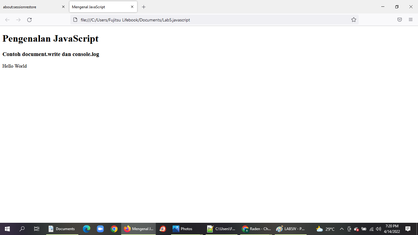Minimize the Firefox window
Image resolution: width=418 pixels, height=235 pixels.
tap(383, 7)
